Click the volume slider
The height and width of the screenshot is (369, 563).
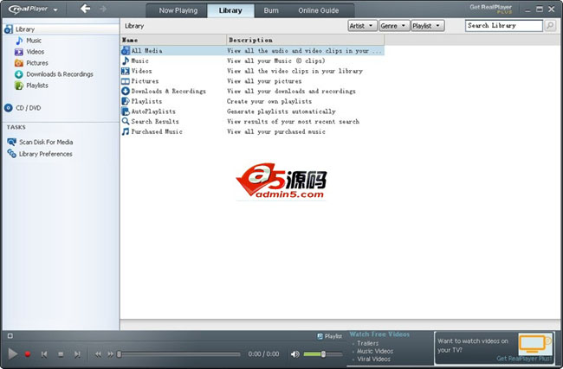(323, 354)
